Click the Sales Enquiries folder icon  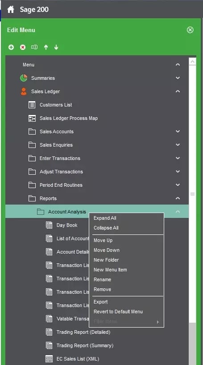pyautogui.click(x=32, y=145)
